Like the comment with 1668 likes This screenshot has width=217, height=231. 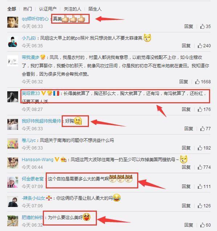(197, 81)
